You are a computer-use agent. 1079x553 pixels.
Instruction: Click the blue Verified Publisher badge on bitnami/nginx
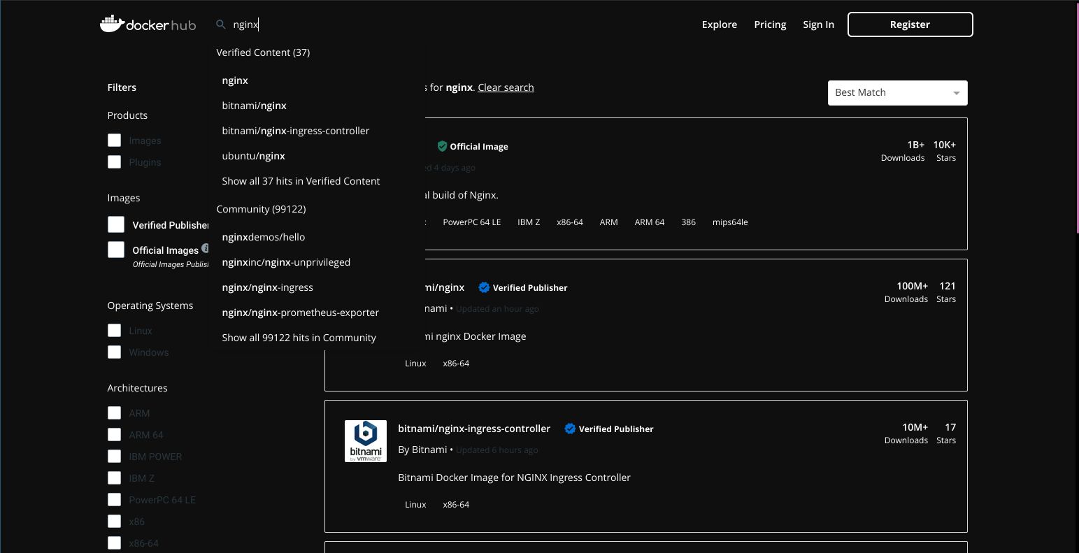[484, 287]
